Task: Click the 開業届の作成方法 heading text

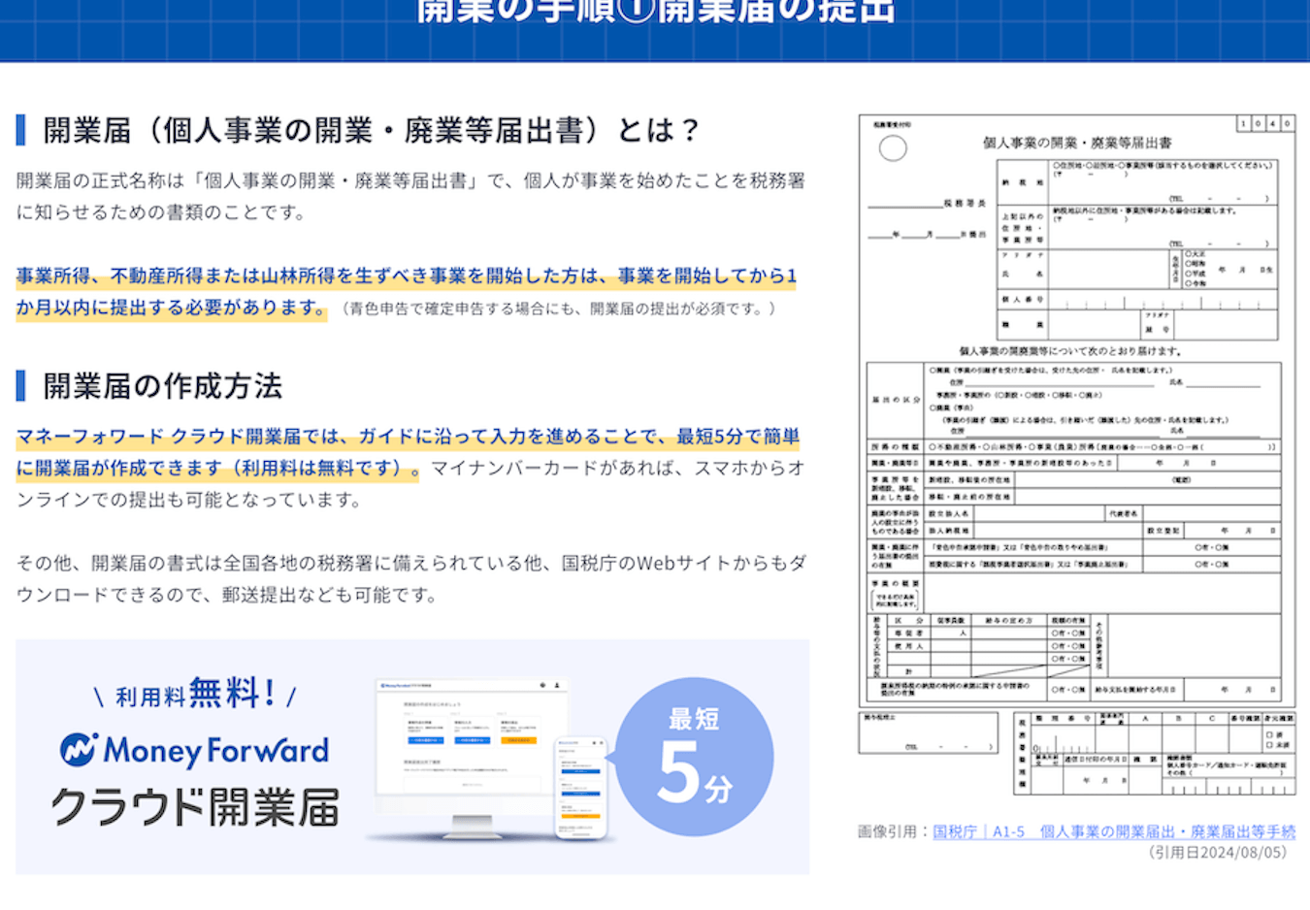Action: coord(163,385)
